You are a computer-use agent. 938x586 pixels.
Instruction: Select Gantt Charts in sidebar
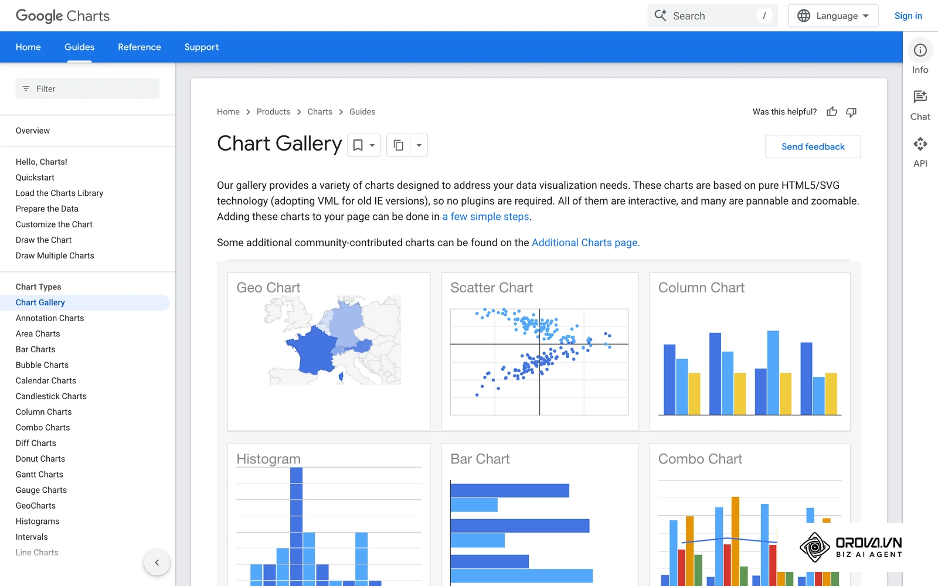click(x=39, y=475)
